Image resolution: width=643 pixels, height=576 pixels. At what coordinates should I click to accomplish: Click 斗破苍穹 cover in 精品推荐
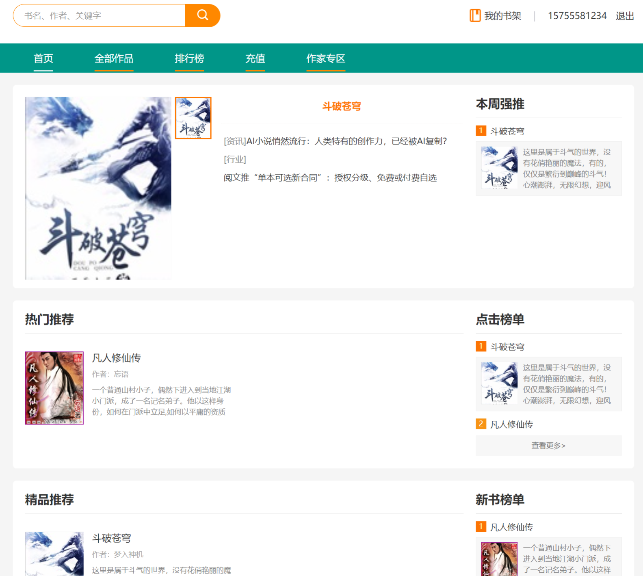[54, 554]
